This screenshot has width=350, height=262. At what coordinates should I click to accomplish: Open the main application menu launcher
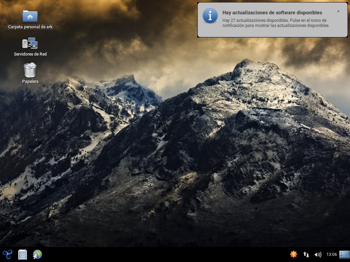click(7, 254)
